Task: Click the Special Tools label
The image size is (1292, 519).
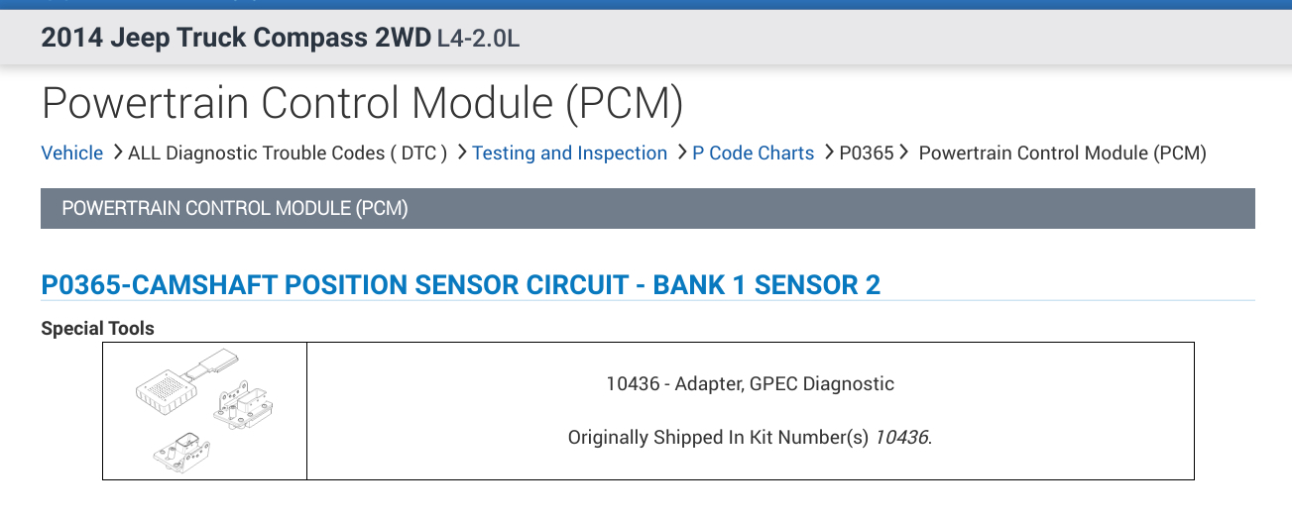Action: click(97, 328)
